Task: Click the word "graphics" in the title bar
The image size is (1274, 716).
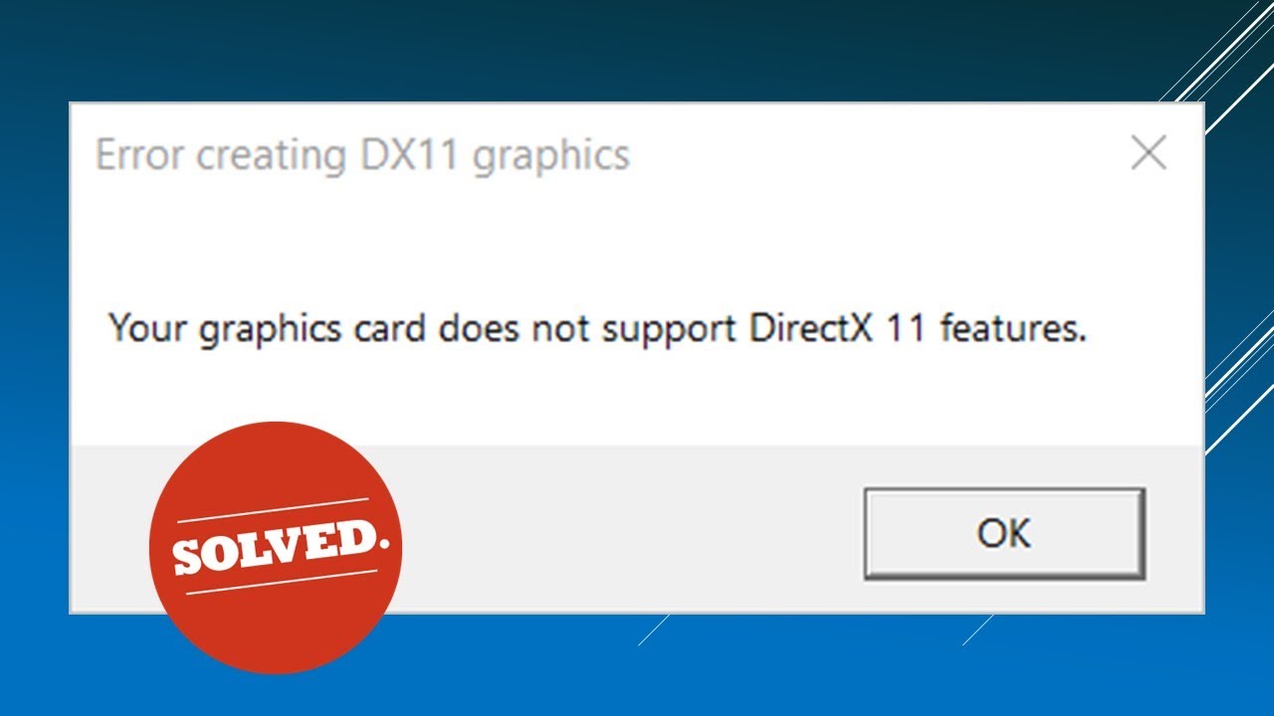Action: click(550, 158)
